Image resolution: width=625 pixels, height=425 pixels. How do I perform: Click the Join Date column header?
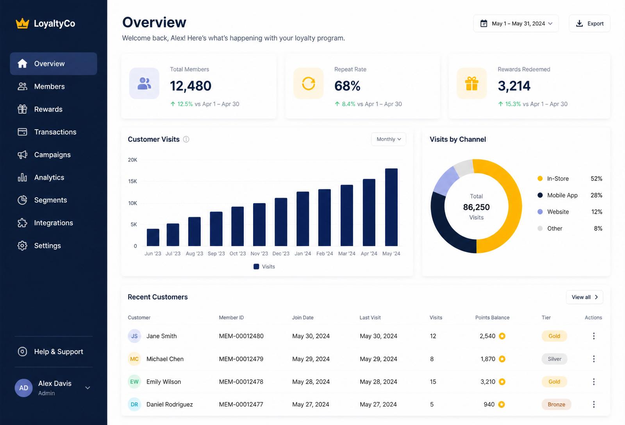tap(303, 318)
